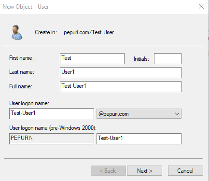Cancel the new user creation
This screenshot has height=181, width=209.
coord(185,171)
